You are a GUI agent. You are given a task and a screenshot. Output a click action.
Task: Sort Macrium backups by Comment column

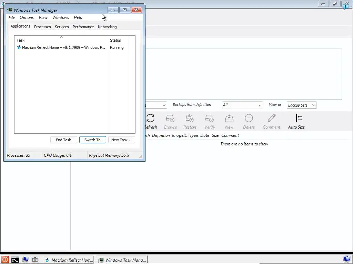point(230,135)
